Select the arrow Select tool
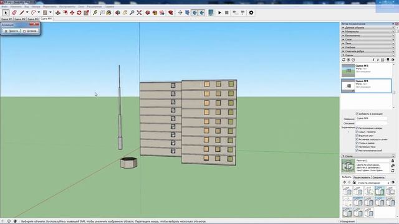The width and height of the screenshot is (399, 224). 6,12
